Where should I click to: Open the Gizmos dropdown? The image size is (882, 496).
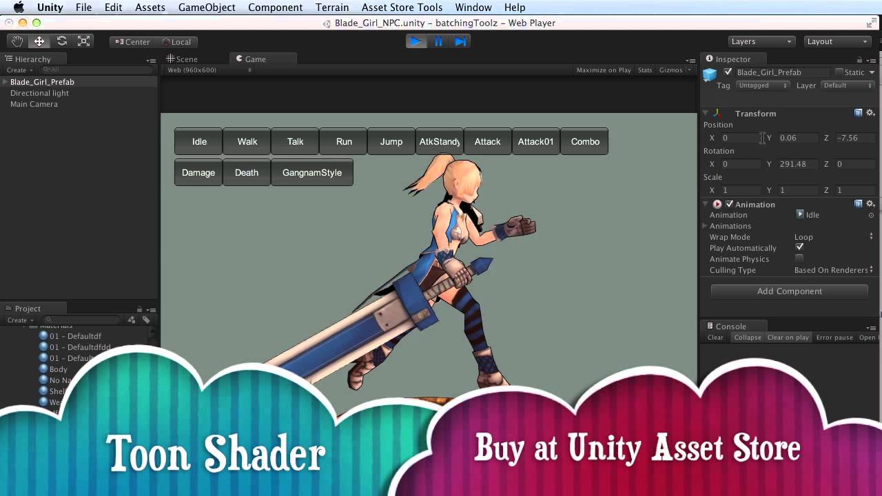tap(675, 70)
